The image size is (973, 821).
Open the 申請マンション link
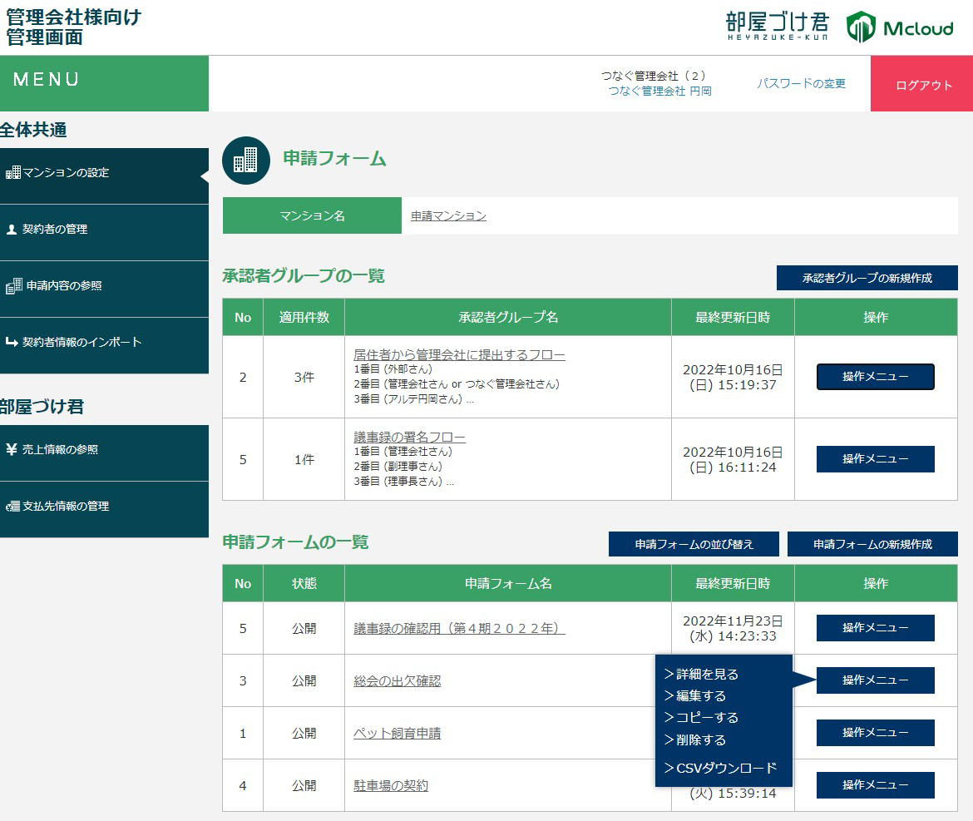tap(448, 215)
